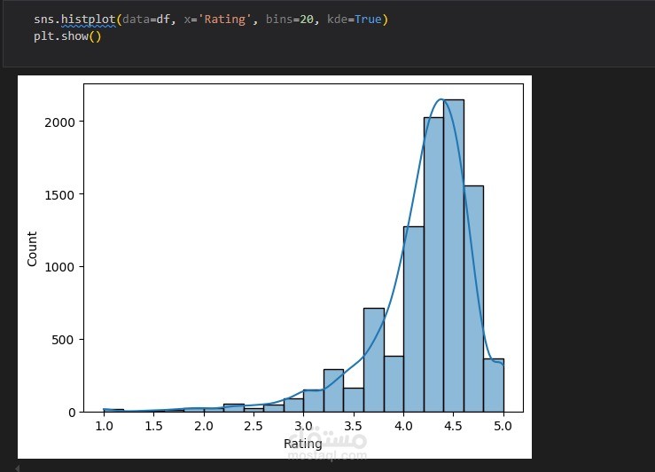
Task: Click the 2000 tick label on y-axis
Action: pyautogui.click(x=59, y=122)
